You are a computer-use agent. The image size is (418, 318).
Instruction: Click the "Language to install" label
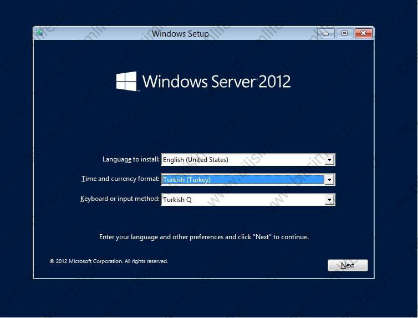tap(131, 159)
